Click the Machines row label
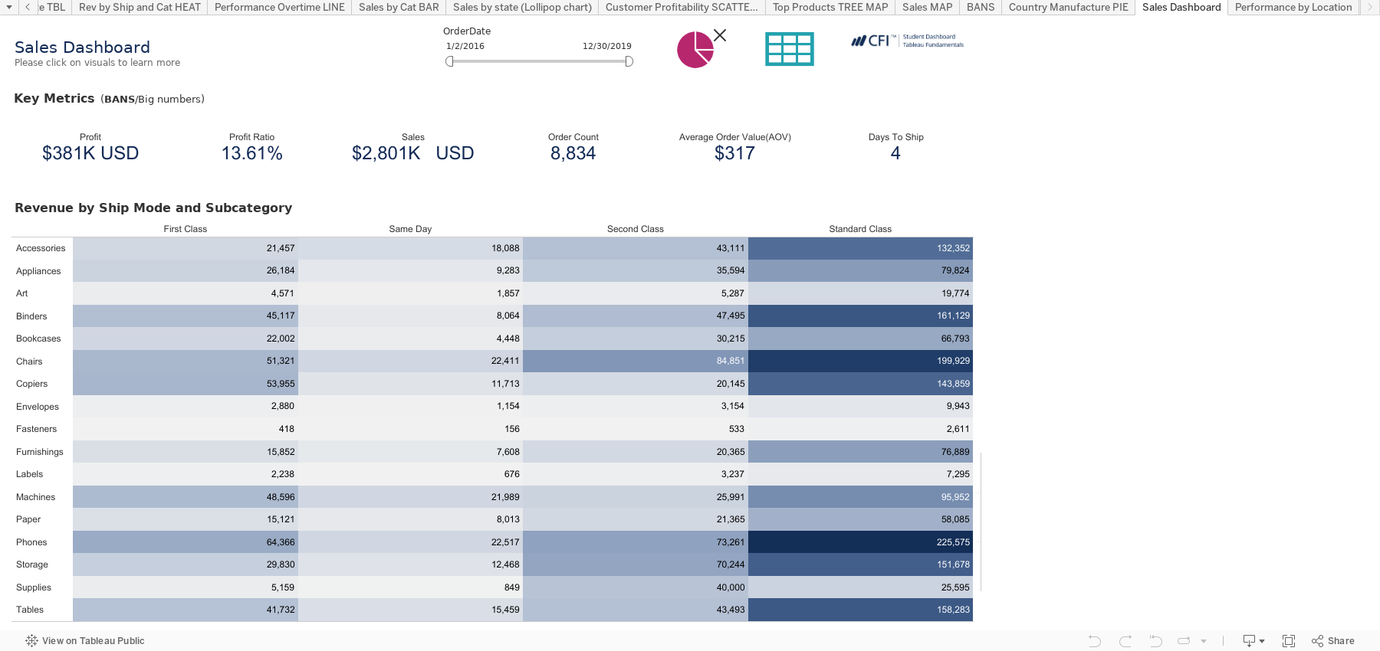 click(35, 497)
